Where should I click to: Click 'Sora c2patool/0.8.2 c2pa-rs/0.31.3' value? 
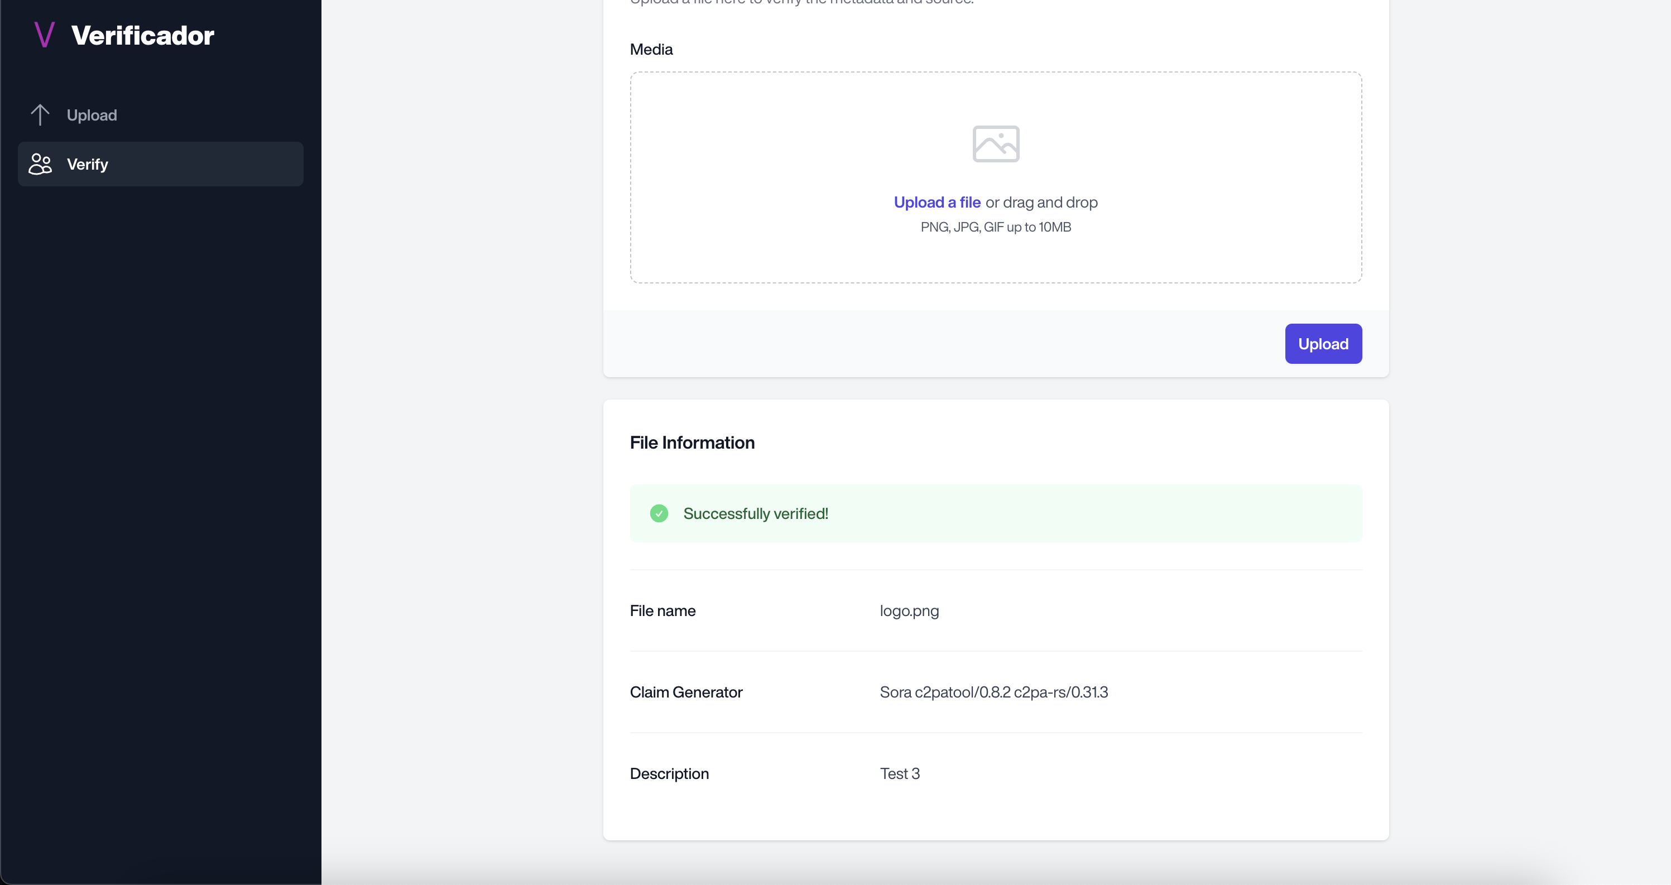pos(994,692)
